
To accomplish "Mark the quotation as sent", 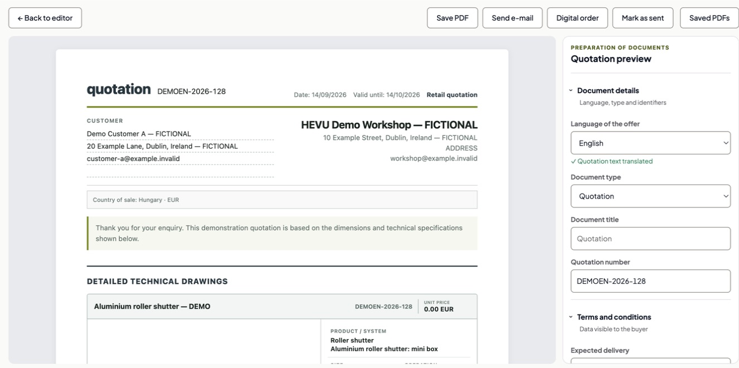I will (x=643, y=18).
